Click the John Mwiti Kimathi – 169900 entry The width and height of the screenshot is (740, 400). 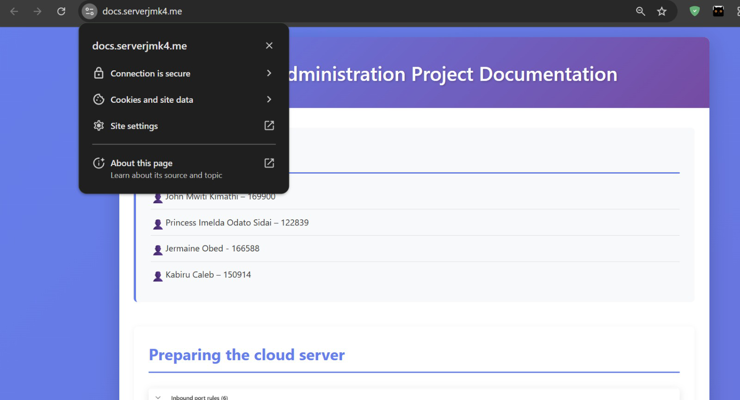pos(220,197)
